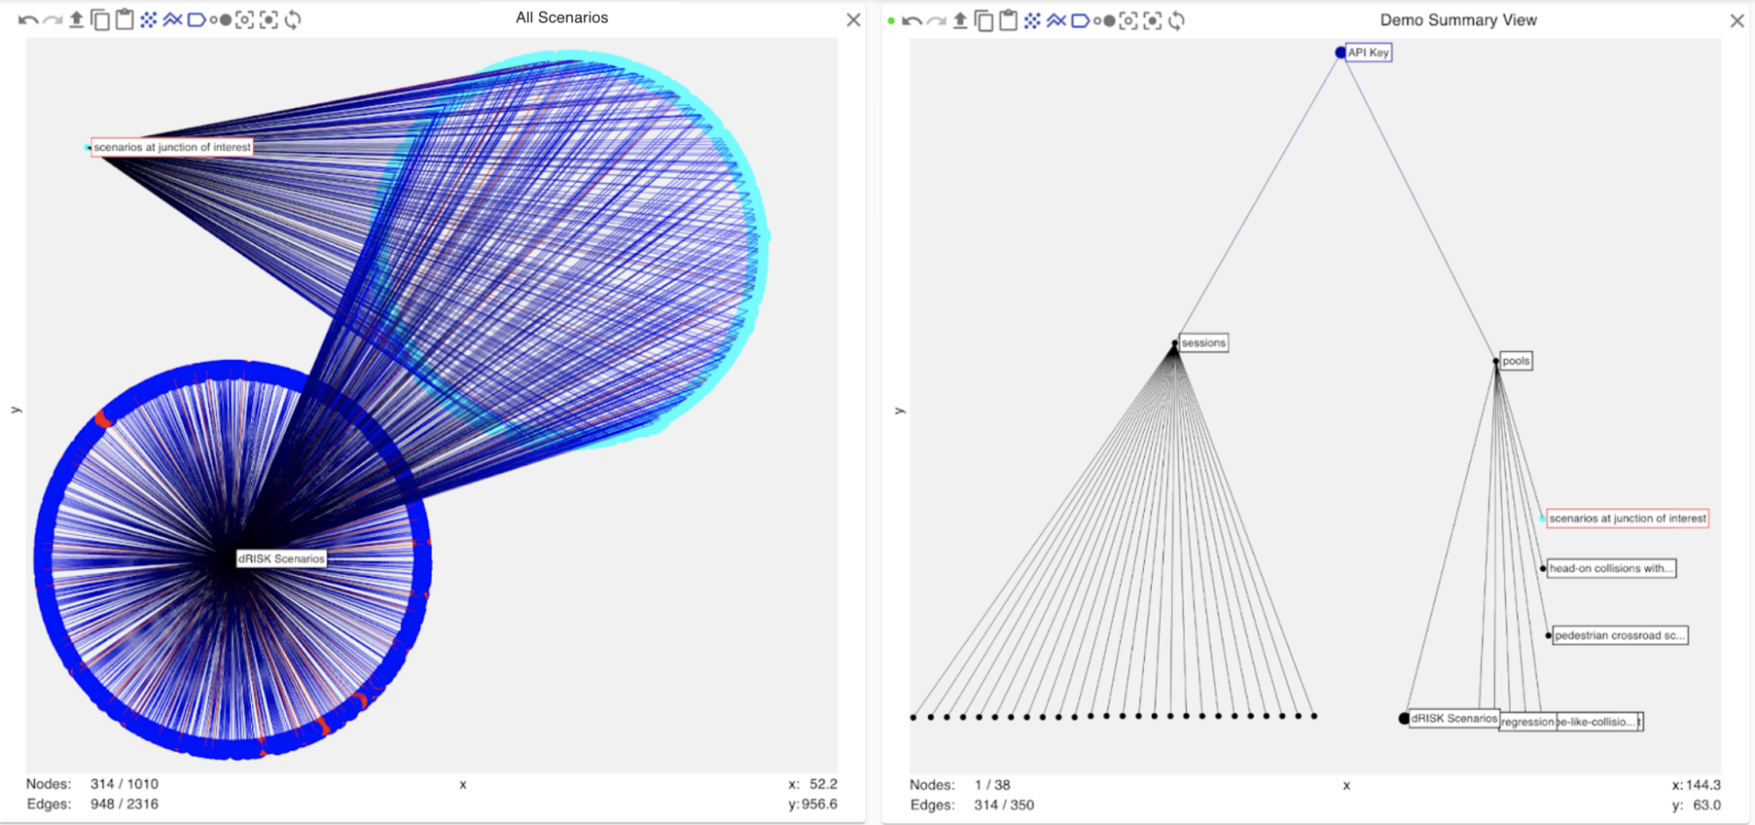The image size is (1755, 825).
Task: Click the 'head-on collisions with...' node label
Action: coord(1610,569)
